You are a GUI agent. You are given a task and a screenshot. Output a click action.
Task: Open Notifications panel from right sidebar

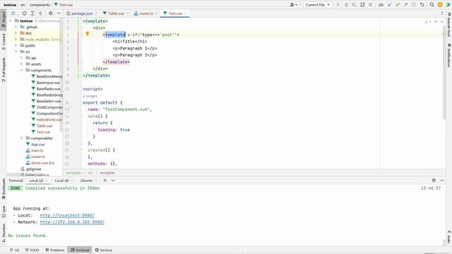pyautogui.click(x=449, y=55)
